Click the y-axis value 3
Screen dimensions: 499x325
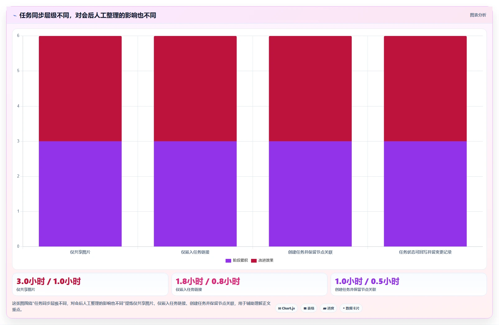pyautogui.click(x=18, y=141)
